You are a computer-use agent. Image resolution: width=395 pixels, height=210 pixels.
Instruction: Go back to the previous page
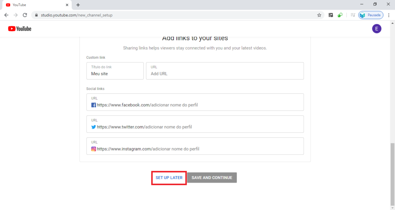(6, 15)
